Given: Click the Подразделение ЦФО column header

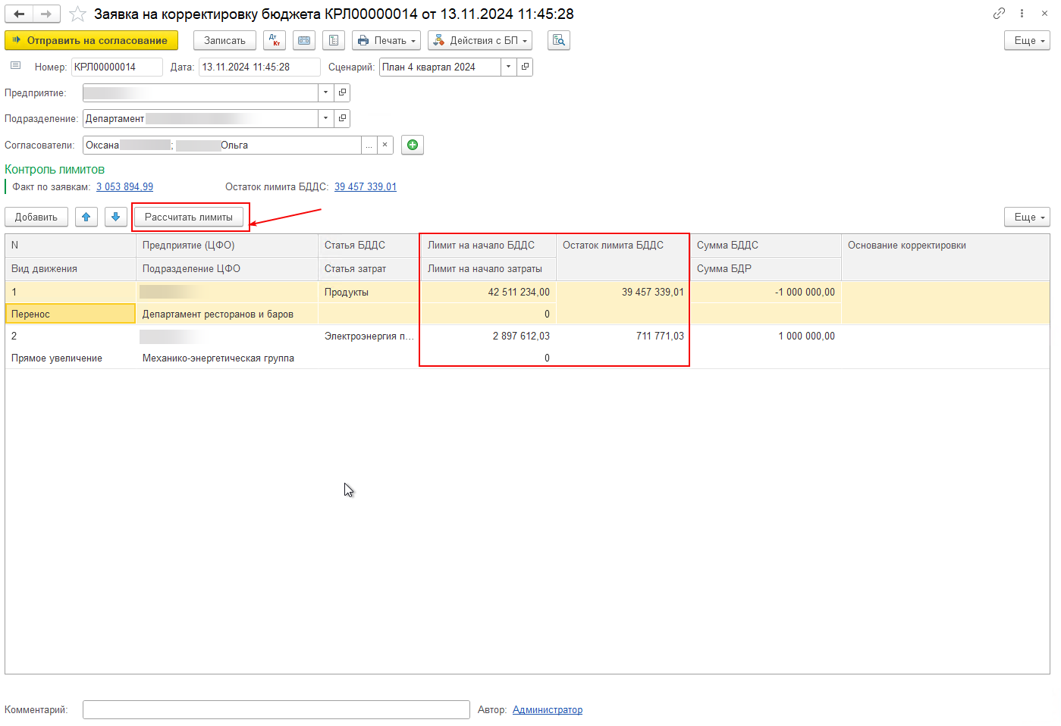Looking at the screenshot, I should pyautogui.click(x=227, y=268).
